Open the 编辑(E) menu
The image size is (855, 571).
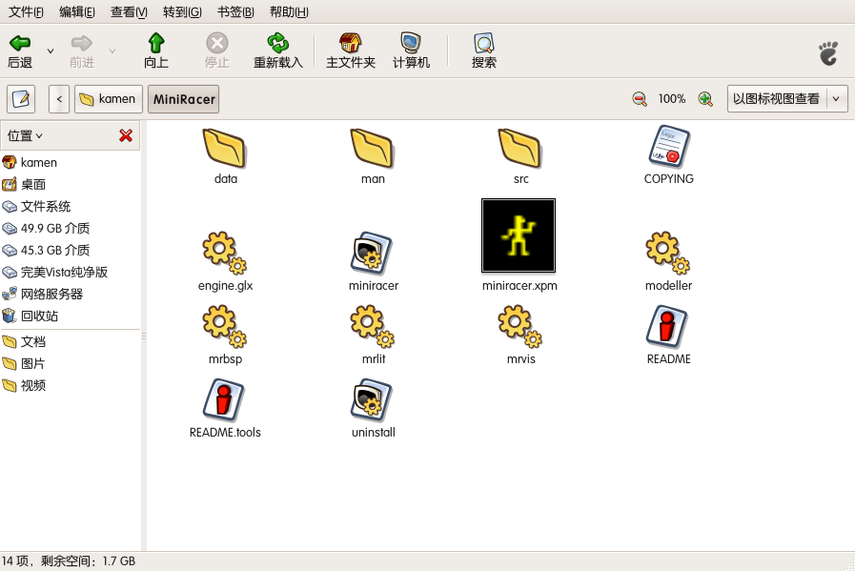click(x=77, y=12)
